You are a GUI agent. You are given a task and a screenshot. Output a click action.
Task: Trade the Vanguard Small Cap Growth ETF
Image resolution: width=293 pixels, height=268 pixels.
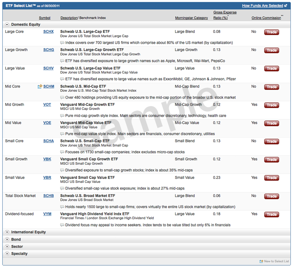(271, 160)
